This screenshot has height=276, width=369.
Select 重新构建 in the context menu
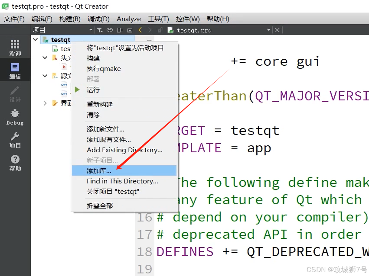coord(124,104)
